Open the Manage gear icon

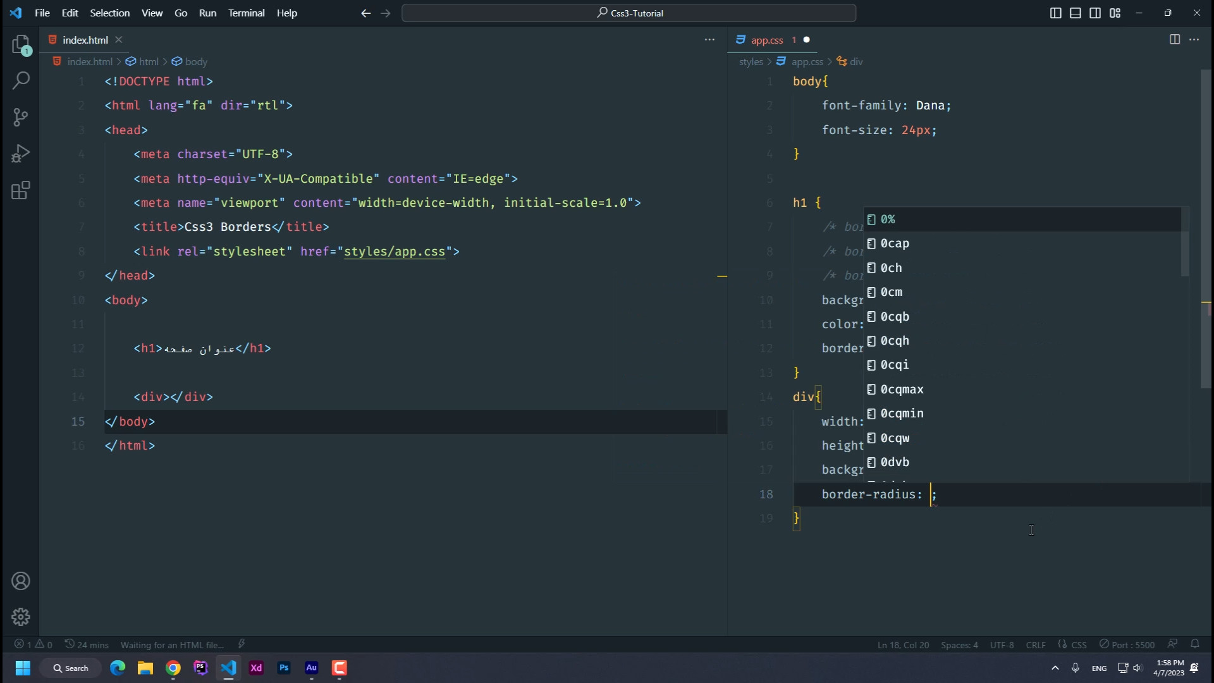point(21,617)
